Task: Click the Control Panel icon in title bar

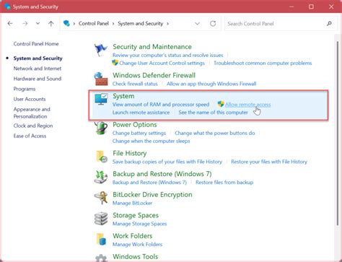Action: pos(7,6)
